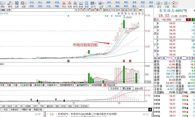The image size is (195, 117).
Task: Click the arrow-to-bar jump icon
Action: [x=140, y=10]
